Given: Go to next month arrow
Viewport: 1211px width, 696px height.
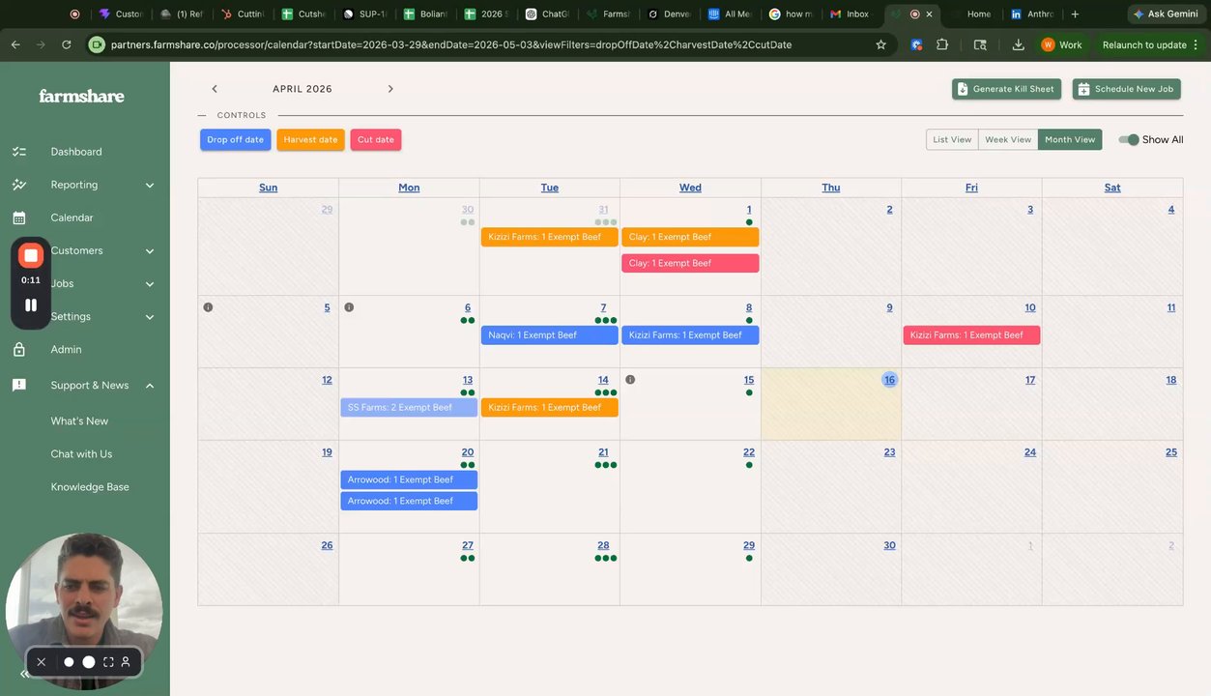Looking at the screenshot, I should click(390, 89).
